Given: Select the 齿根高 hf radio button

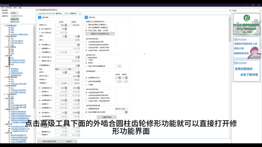Looking at the screenshot, I should pyautogui.click(x=40, y=104).
